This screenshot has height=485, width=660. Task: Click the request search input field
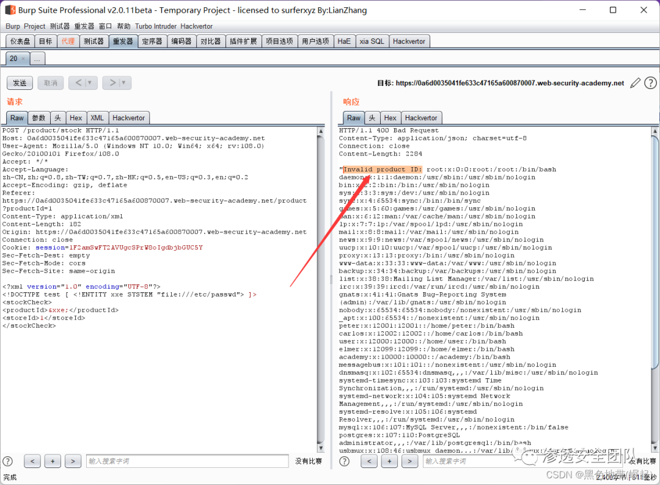coord(188,461)
